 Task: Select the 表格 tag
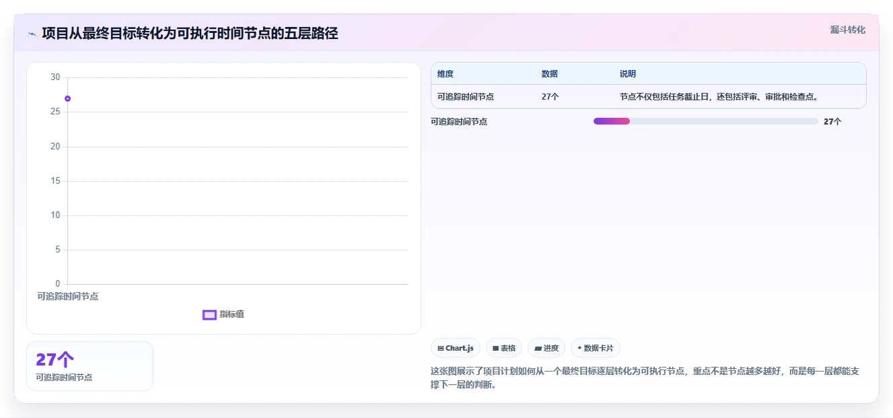pos(504,348)
